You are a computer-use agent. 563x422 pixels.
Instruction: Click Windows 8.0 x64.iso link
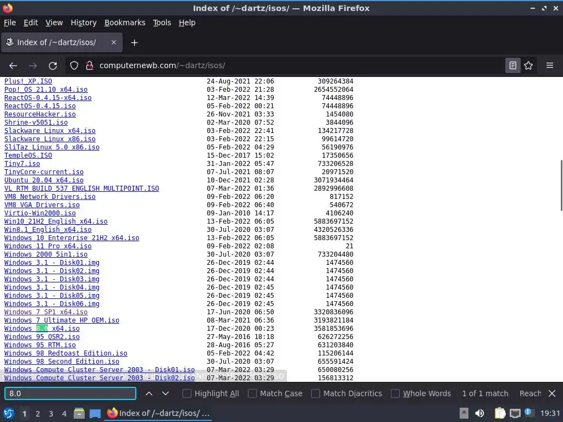pos(42,329)
